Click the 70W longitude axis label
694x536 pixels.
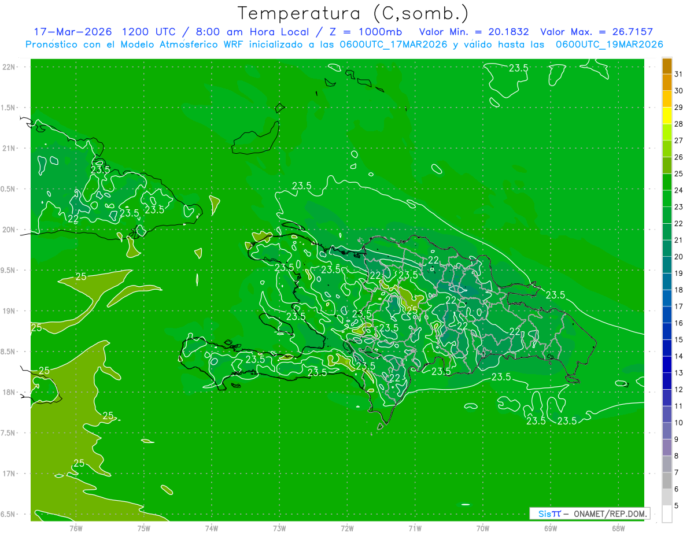coord(483,528)
